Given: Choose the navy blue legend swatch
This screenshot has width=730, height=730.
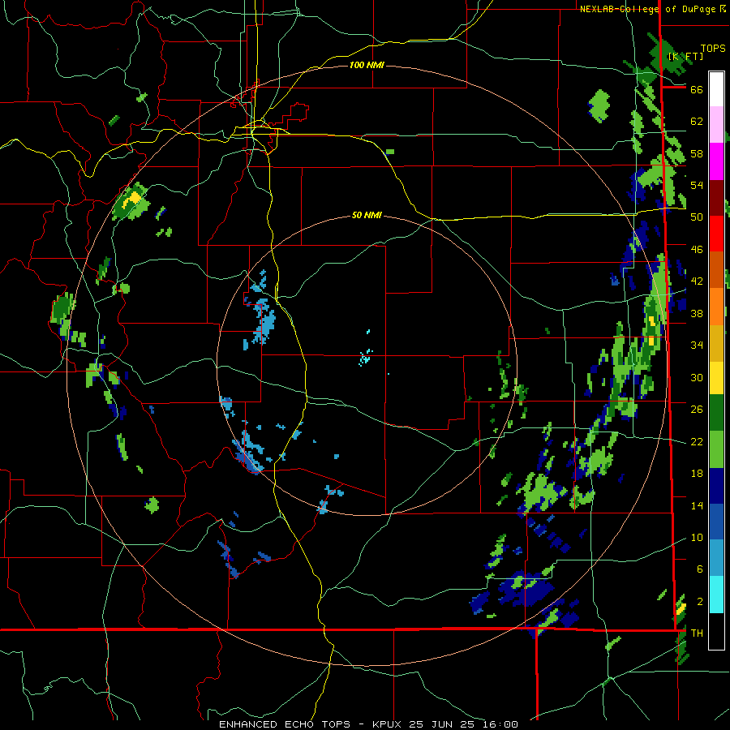Looking at the screenshot, I should click(716, 486).
